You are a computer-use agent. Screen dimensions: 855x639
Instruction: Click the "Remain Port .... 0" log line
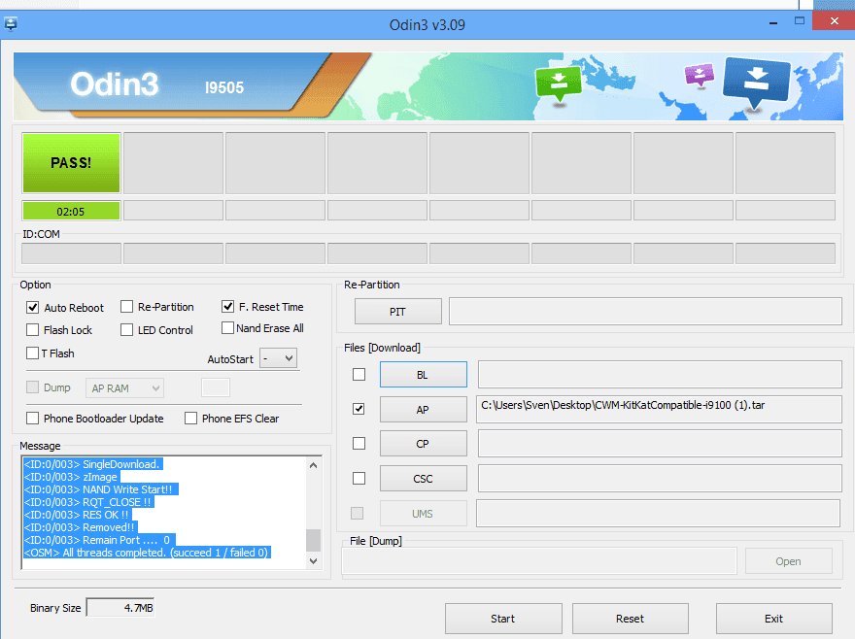tap(99, 540)
